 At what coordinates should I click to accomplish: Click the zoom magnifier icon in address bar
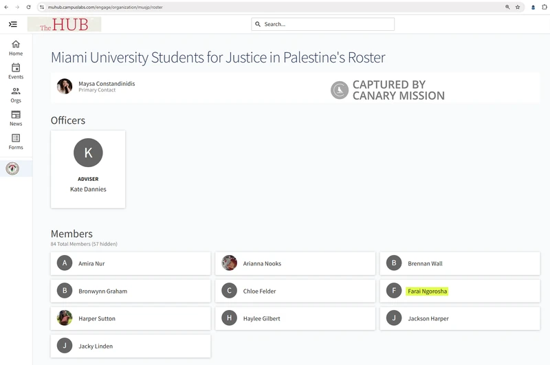coord(507,7)
